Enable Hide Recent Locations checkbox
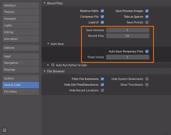 [102, 90]
